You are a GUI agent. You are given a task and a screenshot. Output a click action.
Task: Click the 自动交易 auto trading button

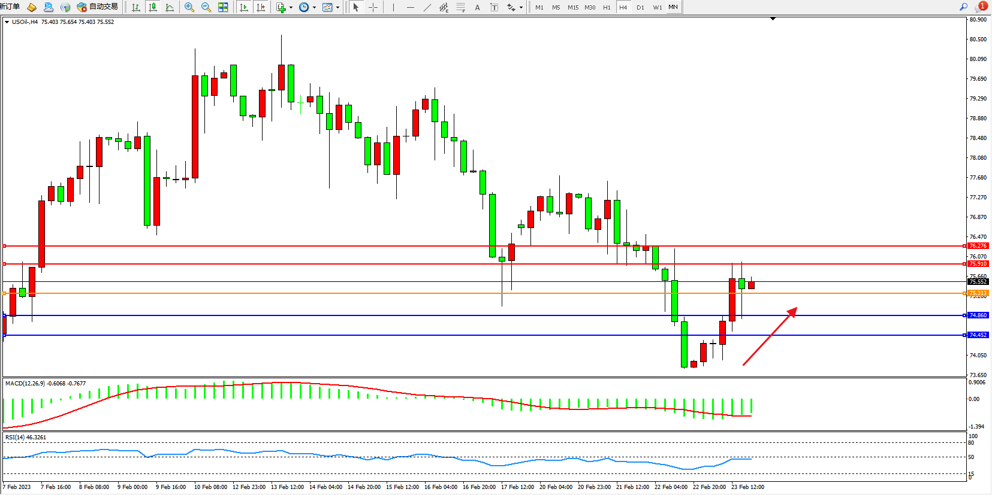[x=98, y=7]
